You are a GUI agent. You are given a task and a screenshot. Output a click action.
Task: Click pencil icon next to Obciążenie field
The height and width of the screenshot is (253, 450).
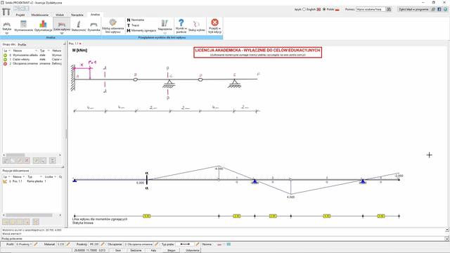coord(156,245)
